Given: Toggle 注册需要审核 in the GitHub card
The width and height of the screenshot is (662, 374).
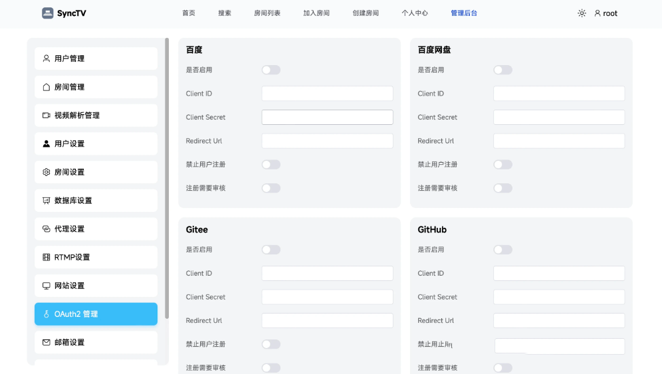Looking at the screenshot, I should click(x=503, y=367).
